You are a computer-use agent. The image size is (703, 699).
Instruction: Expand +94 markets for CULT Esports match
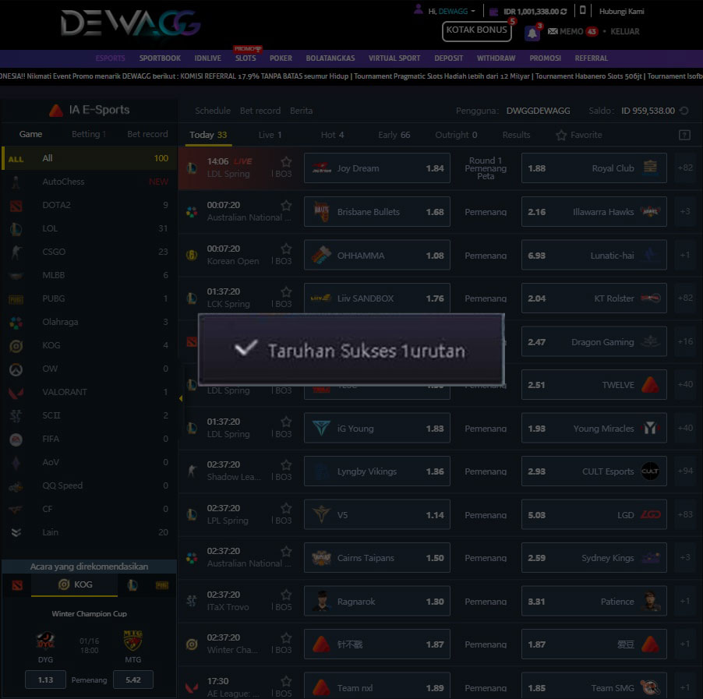point(685,471)
